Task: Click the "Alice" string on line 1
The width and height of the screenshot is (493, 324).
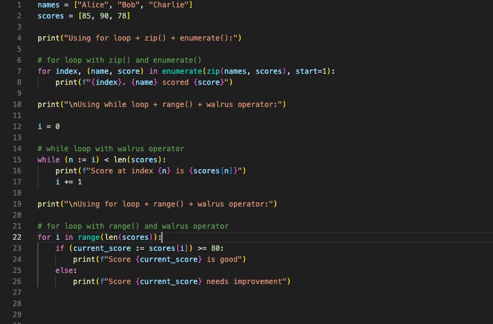Action: (94, 5)
